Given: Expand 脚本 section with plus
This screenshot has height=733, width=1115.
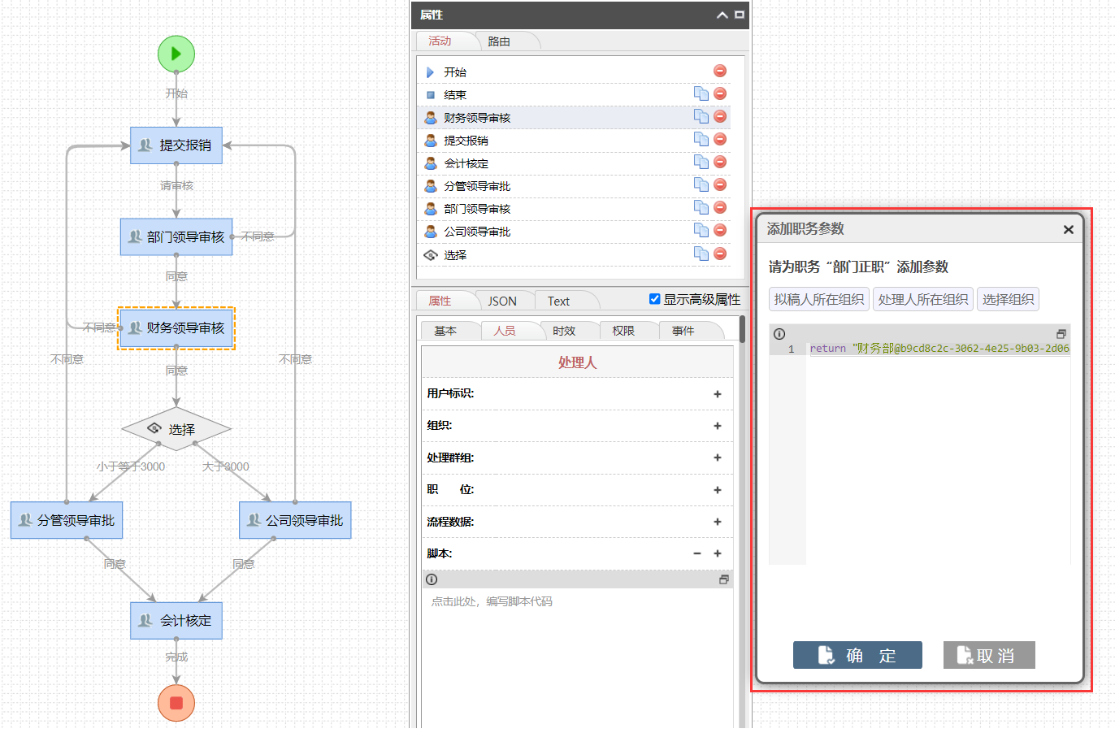Looking at the screenshot, I should [x=718, y=553].
